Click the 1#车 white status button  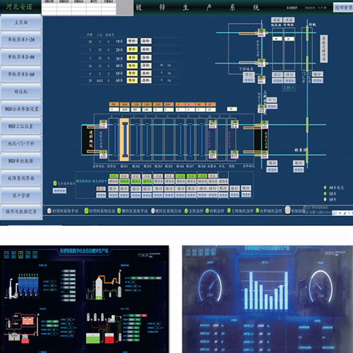click(132, 41)
